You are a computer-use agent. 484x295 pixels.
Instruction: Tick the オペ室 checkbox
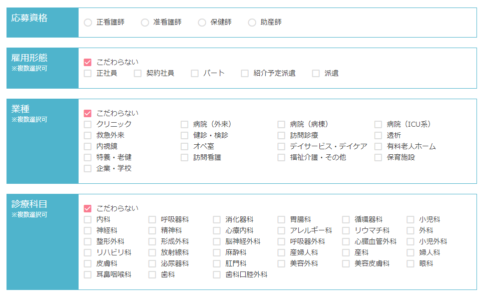pos(184,147)
